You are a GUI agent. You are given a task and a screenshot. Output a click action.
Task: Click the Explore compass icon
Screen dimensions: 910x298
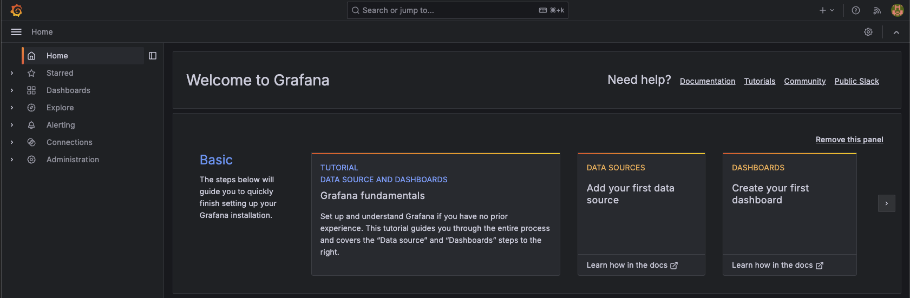click(x=31, y=108)
